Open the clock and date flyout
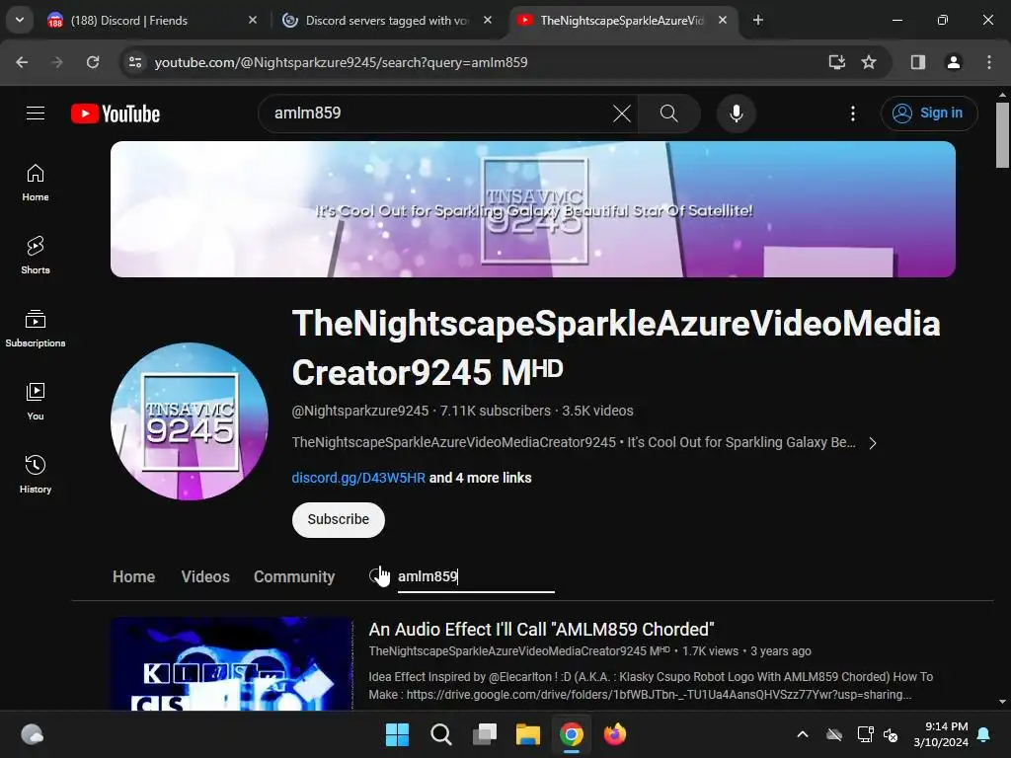 941,734
